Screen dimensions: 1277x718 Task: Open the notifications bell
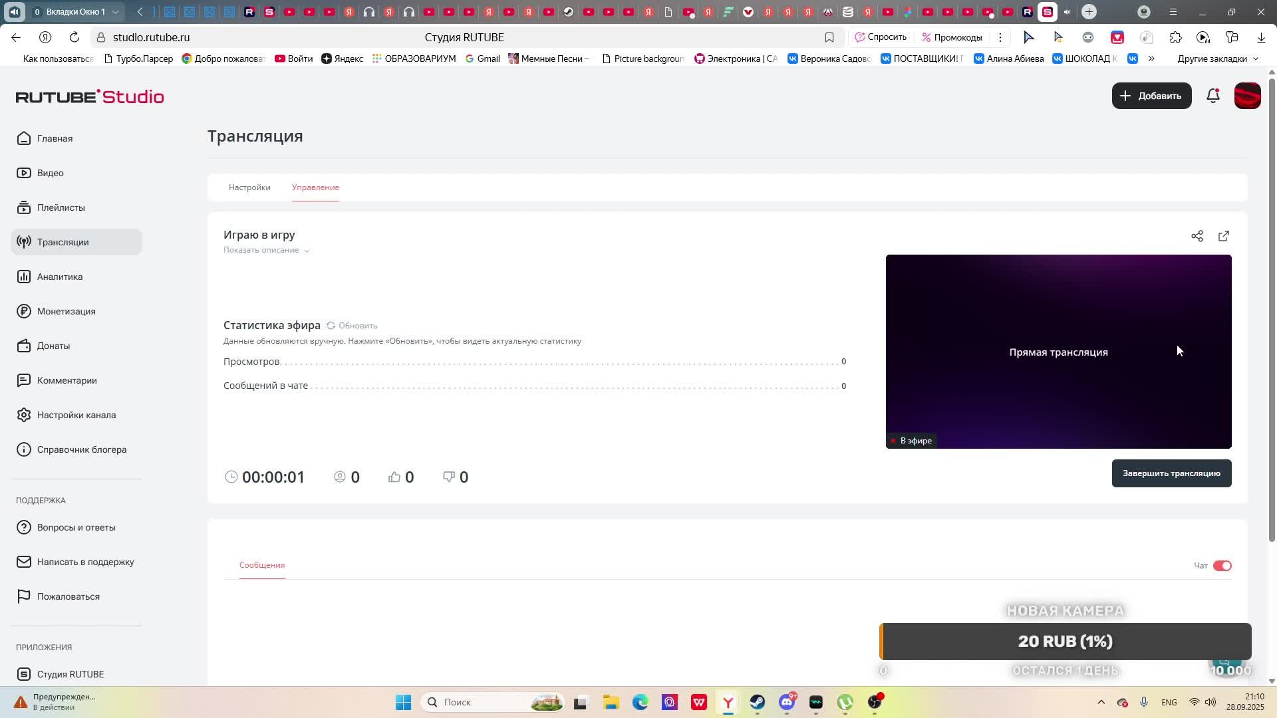pyautogui.click(x=1212, y=96)
